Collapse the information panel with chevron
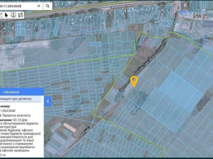The image size is (213, 159). (x=48, y=101)
